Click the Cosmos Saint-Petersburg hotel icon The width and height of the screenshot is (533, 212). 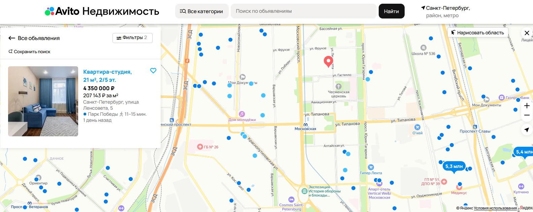(x=291, y=200)
